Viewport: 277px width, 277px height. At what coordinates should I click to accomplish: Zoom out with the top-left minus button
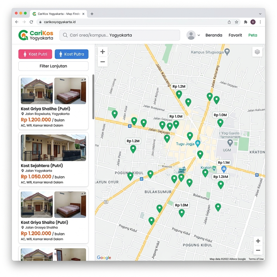(x=103, y=62)
